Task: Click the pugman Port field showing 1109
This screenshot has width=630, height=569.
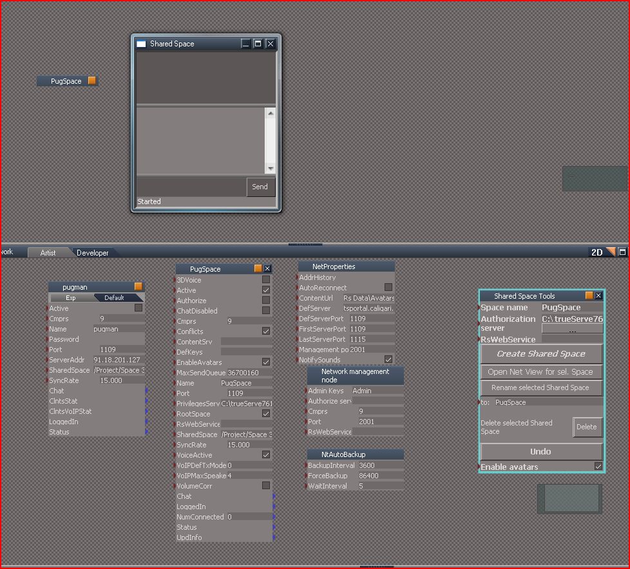Action: coord(122,350)
